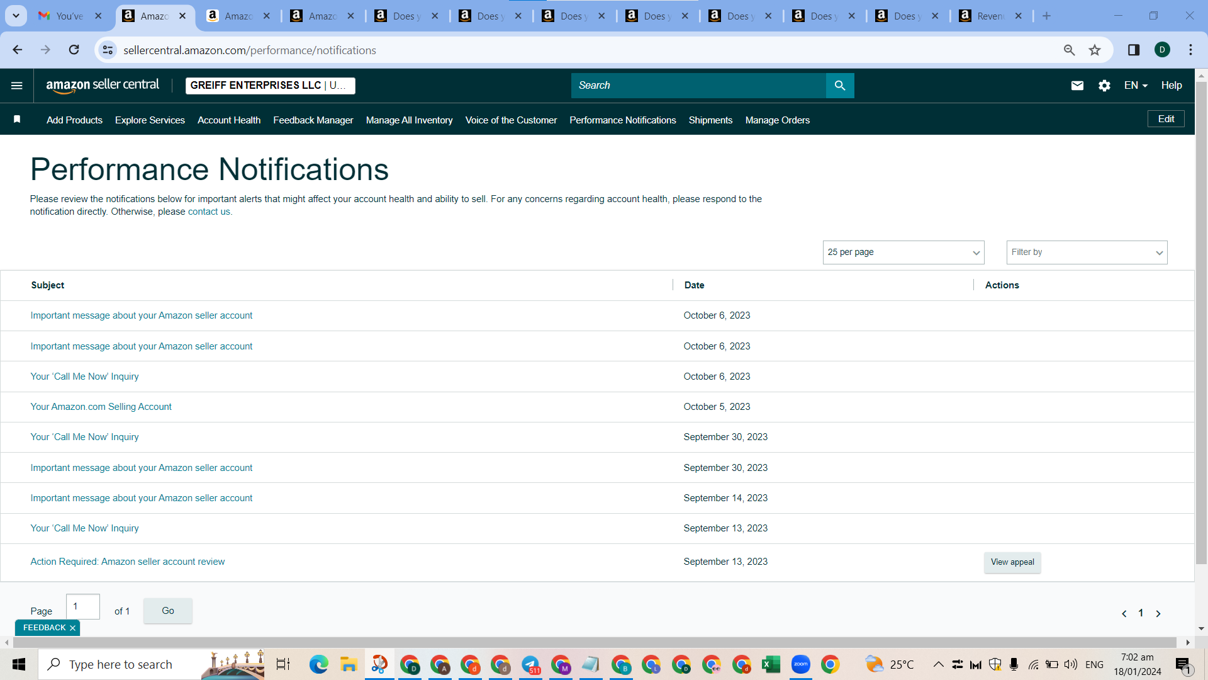Screen dimensions: 1208x680
Task: View site information icon in address bar
Action: click(108, 50)
